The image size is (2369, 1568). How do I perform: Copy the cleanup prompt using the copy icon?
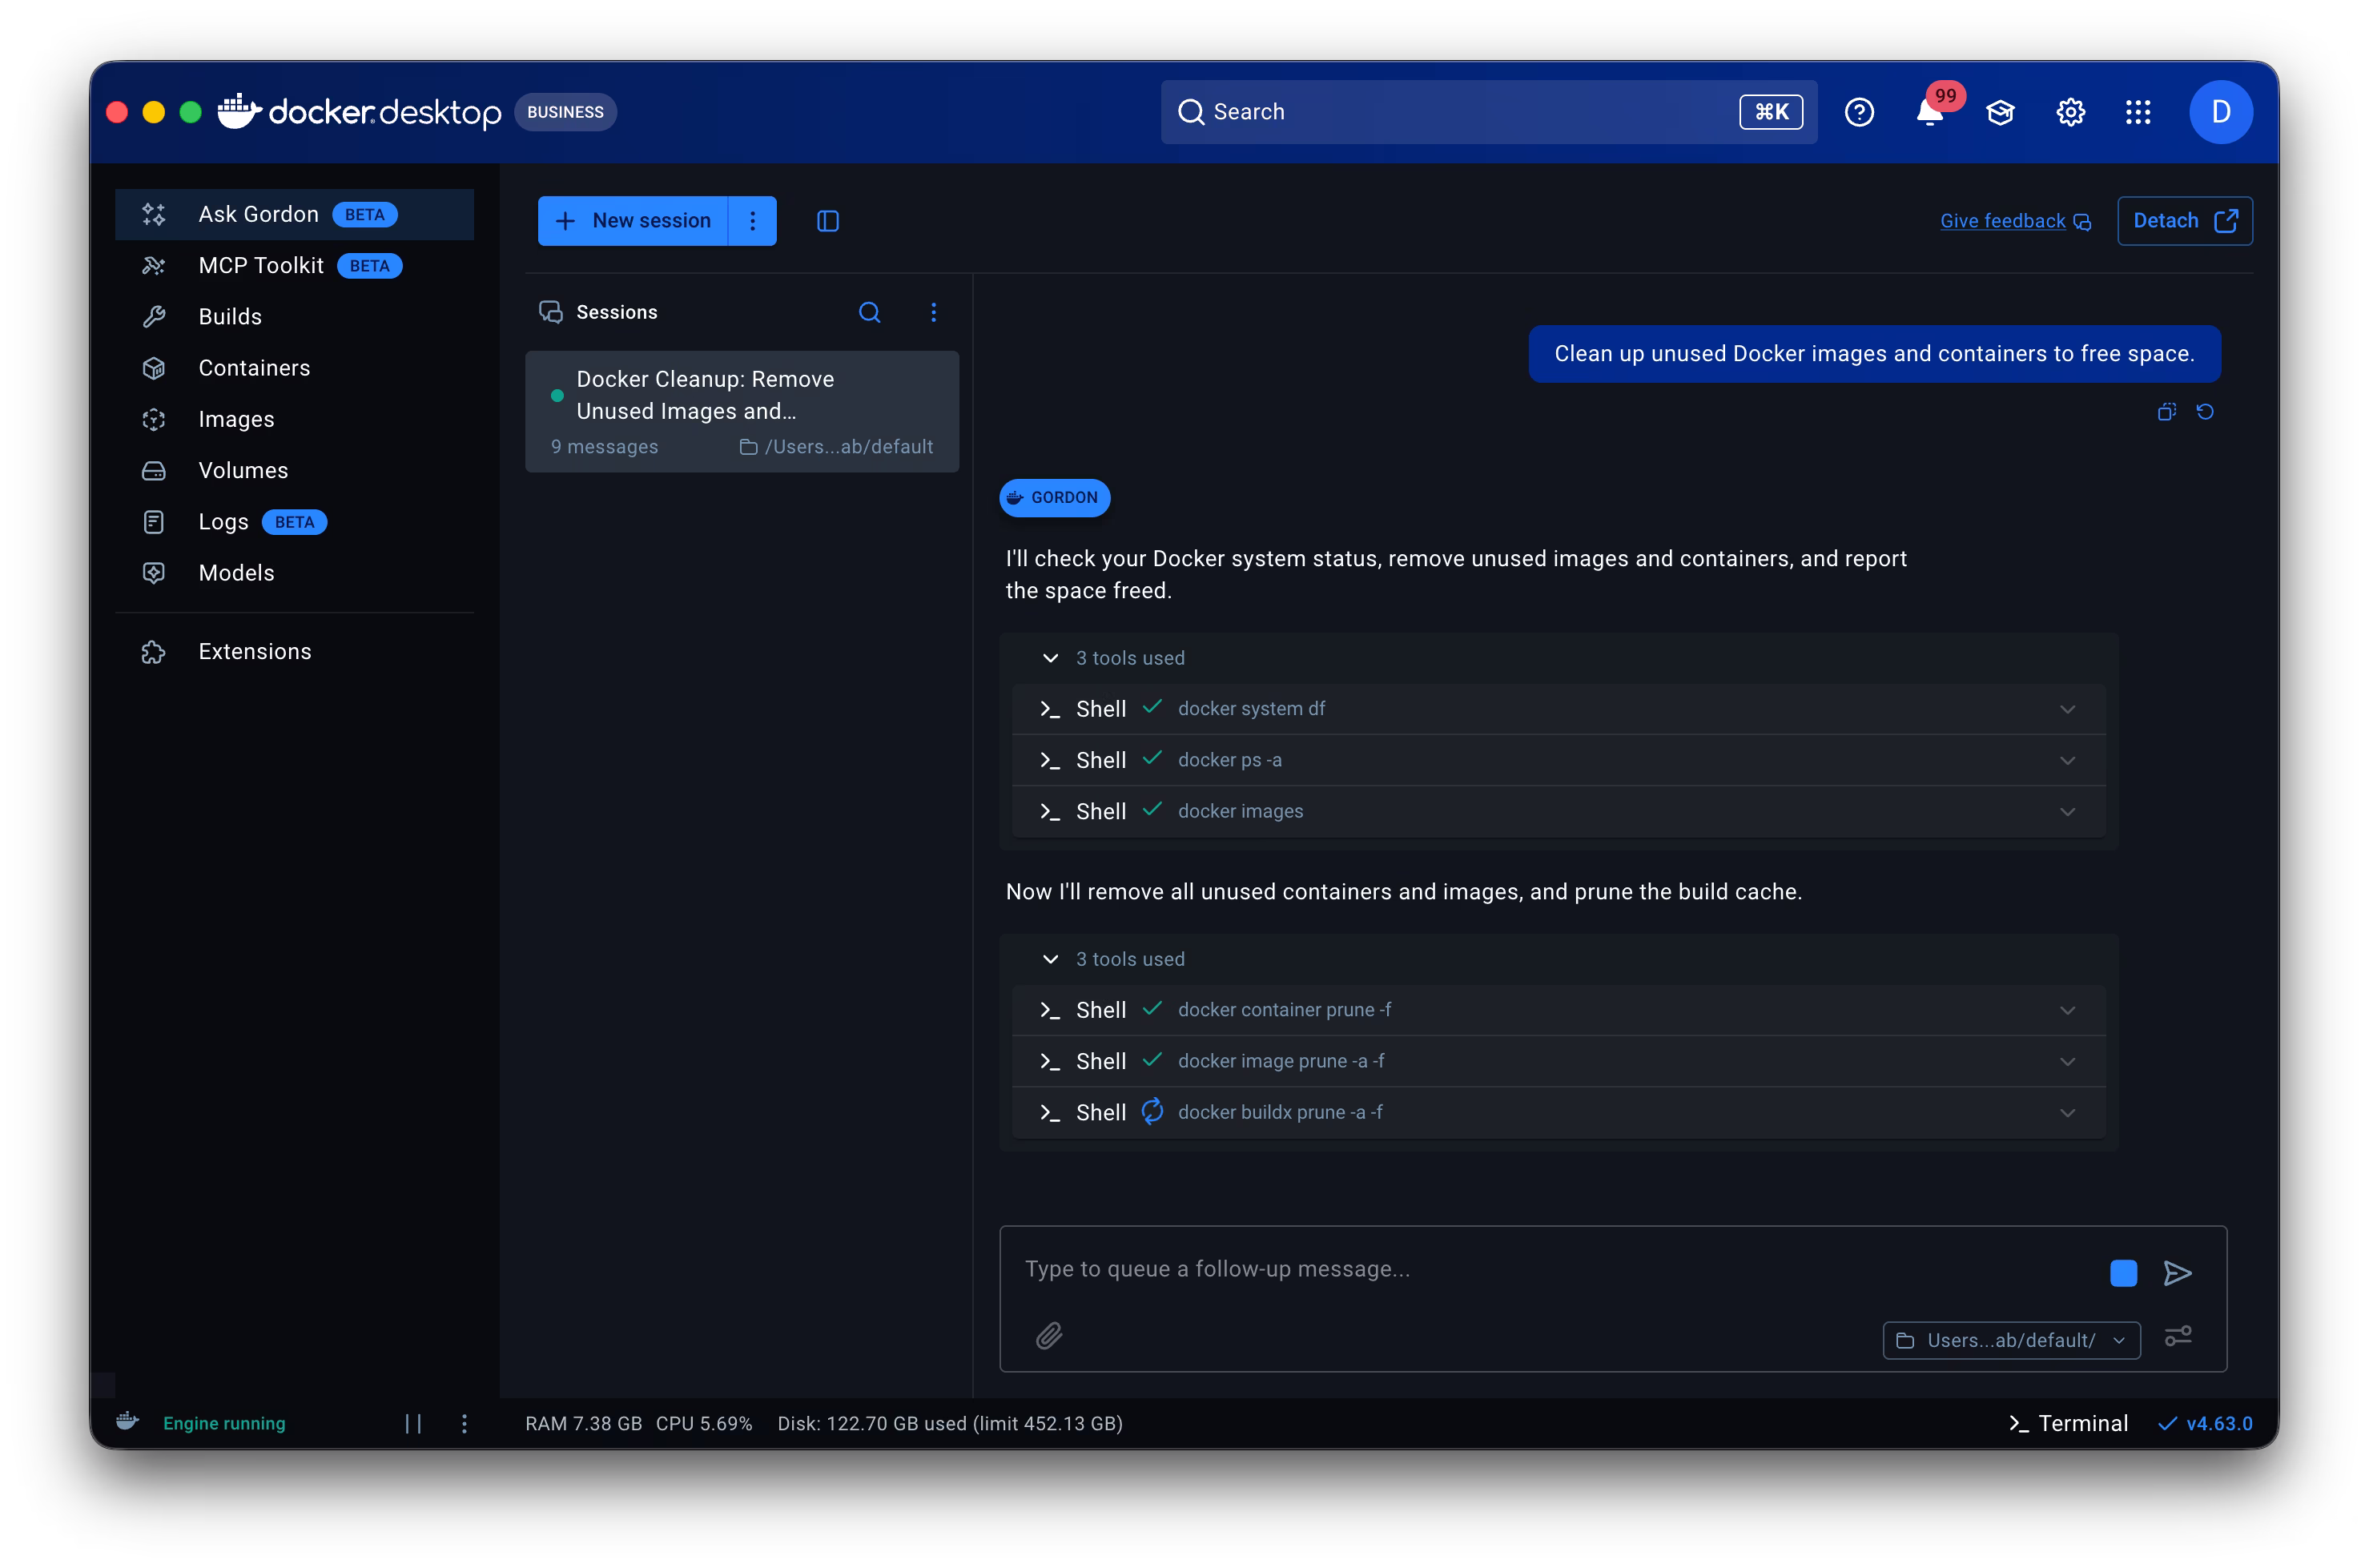[x=2166, y=411]
